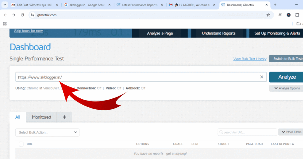Click Skip tours for now link
Screen dimensions: 303x159
tap(28, 31)
